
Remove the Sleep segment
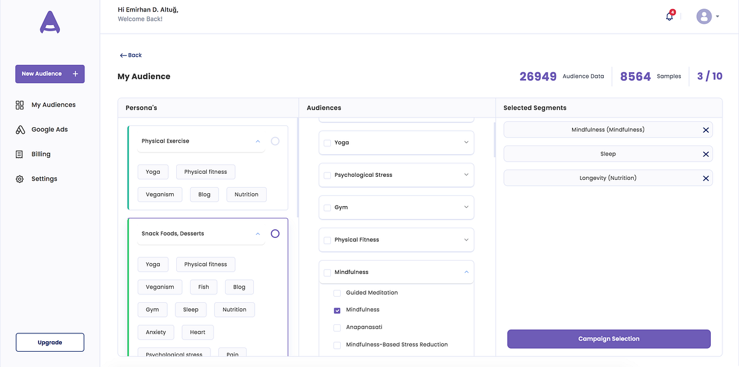[x=705, y=154]
